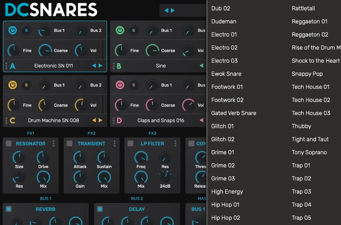Select preset Thubby

click(301, 126)
